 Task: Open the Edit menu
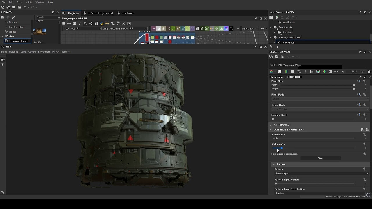(x=11, y=2)
